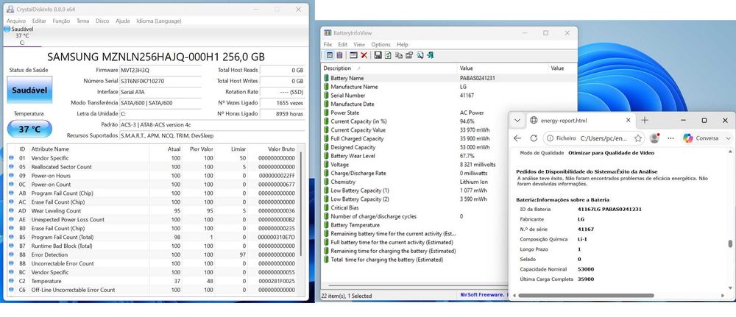
Task: Open the View menu in BatteryInfoView
Action: (x=359, y=45)
